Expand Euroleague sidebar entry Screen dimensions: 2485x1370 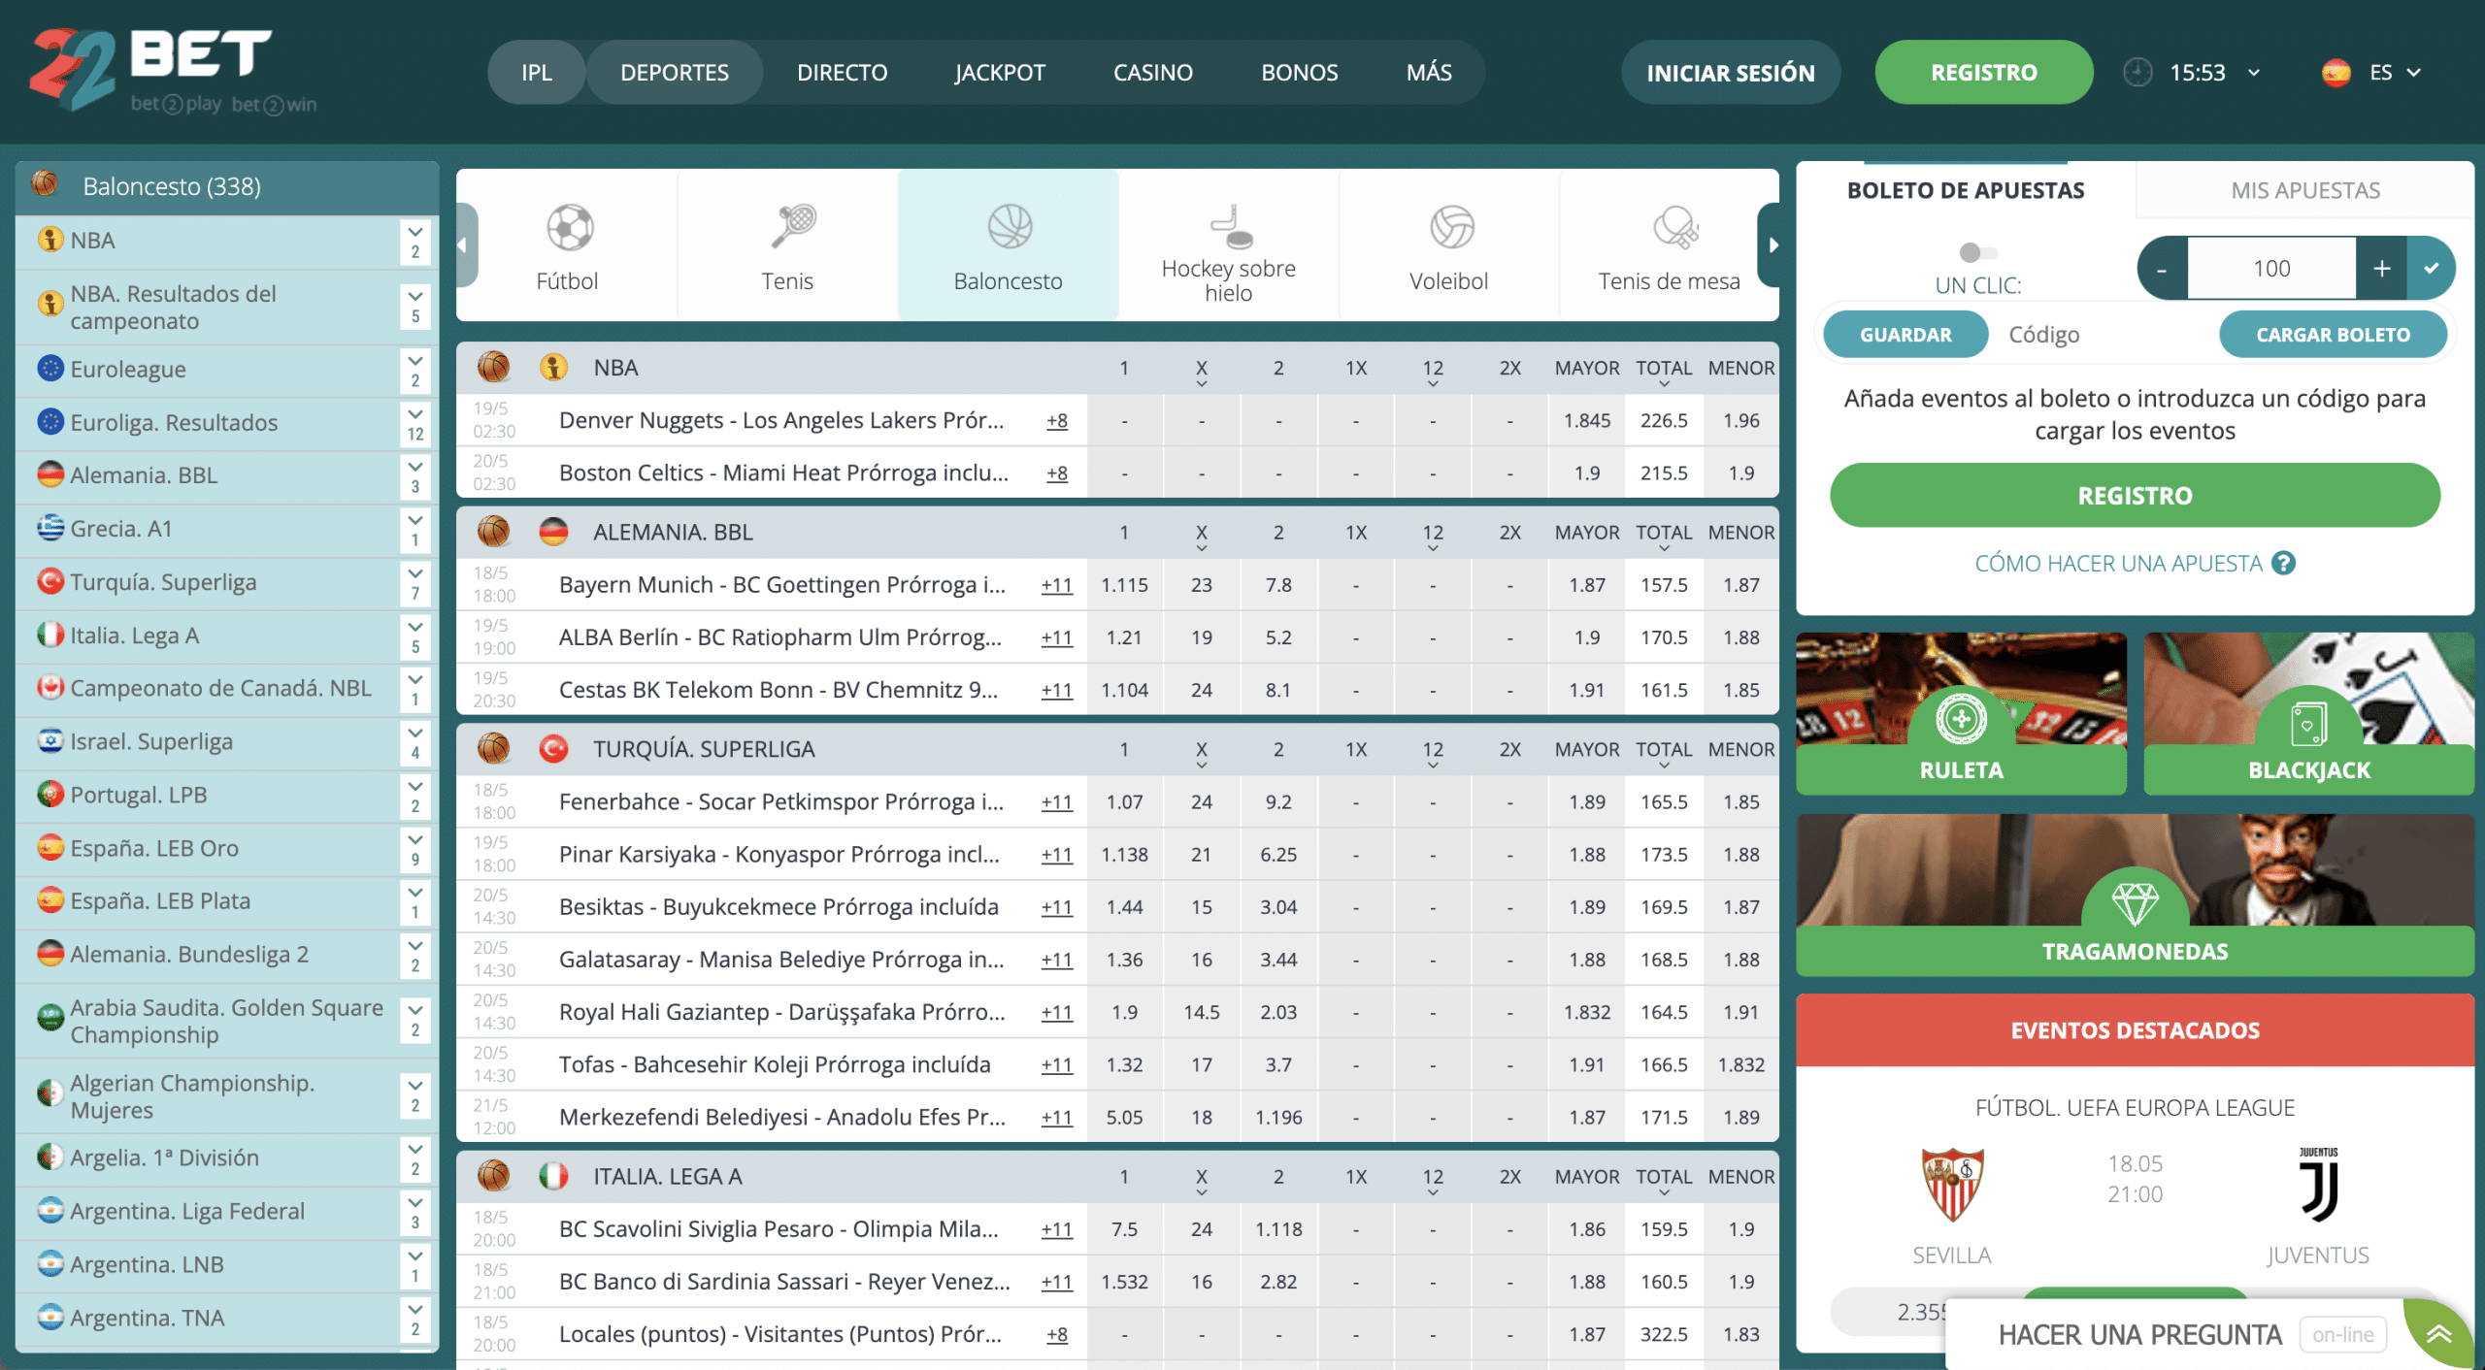click(x=414, y=370)
